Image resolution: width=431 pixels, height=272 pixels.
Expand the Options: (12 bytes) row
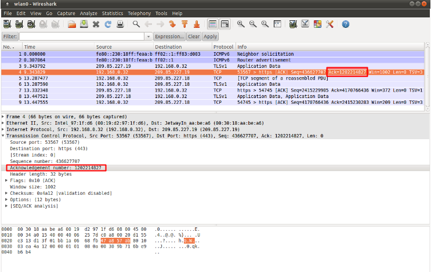(7, 199)
